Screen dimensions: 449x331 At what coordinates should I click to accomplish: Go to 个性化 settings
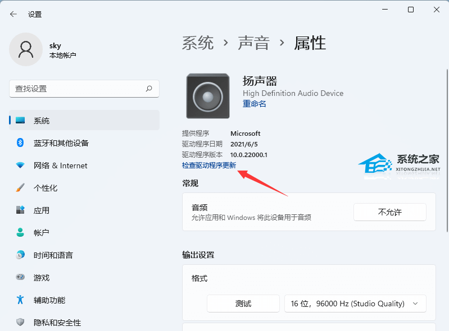[84, 187]
